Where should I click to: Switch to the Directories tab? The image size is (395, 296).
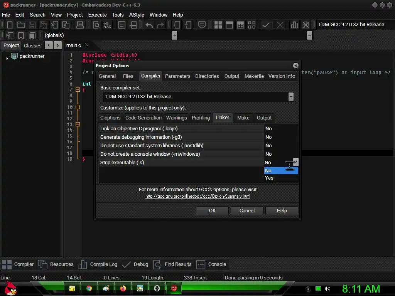coord(207,76)
